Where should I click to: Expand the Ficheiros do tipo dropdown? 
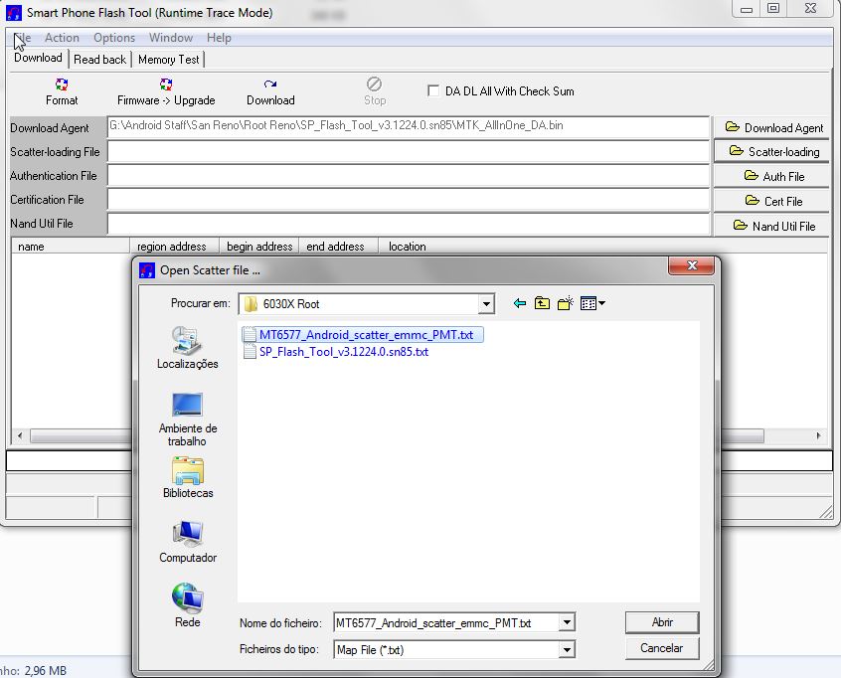(567, 649)
